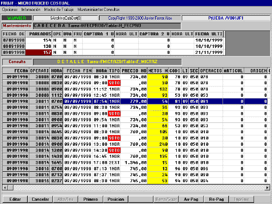Click the horizontal scrollbar thumb
The width and height of the screenshot is (272, 204).
[10, 188]
